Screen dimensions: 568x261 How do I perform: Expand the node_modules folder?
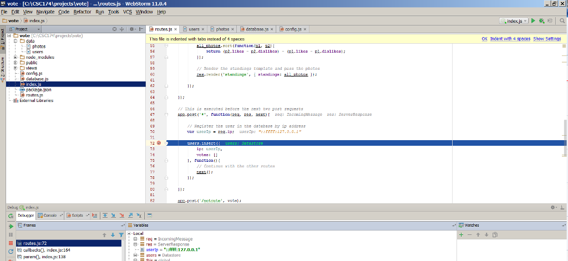coord(16,57)
